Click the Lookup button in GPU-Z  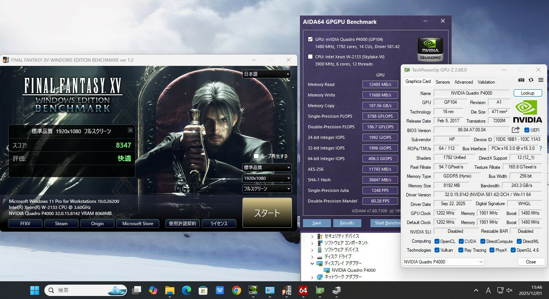click(527, 93)
